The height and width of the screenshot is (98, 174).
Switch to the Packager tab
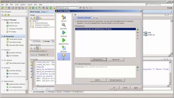[95, 18]
